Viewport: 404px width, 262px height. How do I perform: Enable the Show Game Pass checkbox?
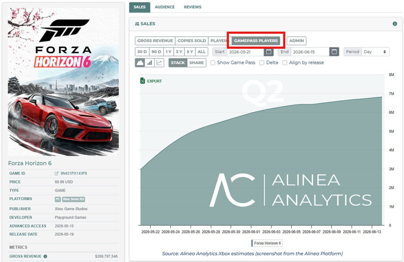coord(213,63)
